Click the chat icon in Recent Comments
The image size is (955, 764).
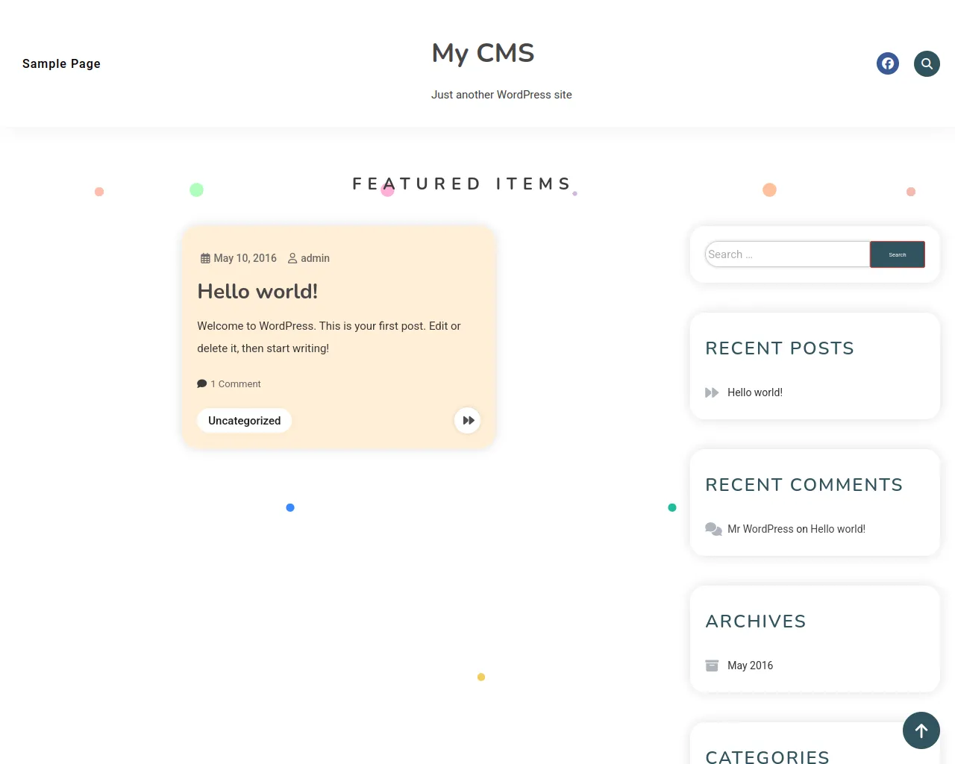[x=713, y=529]
